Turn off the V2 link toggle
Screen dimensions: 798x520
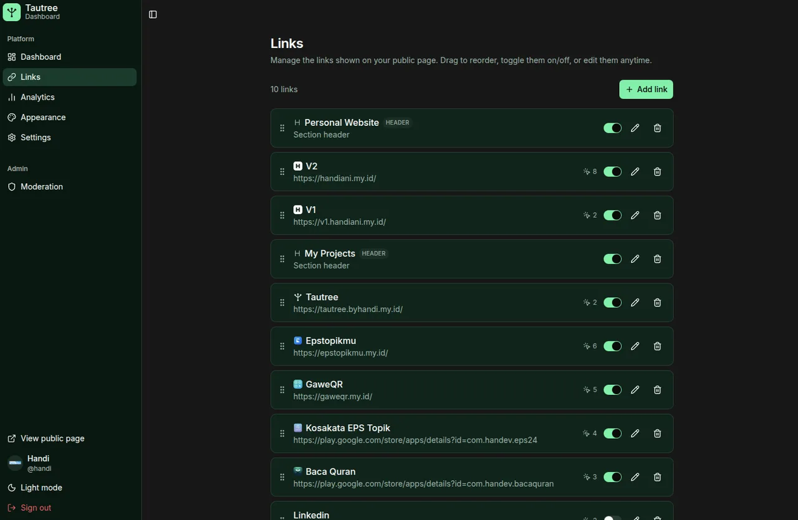coord(613,172)
